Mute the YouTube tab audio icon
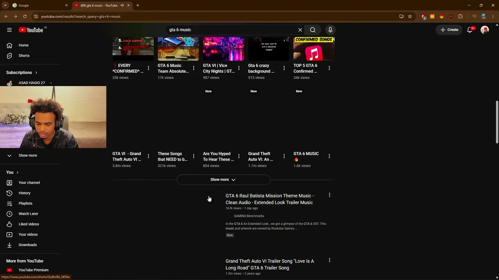Image resolution: width=499 pixels, height=280 pixels. coord(122,5)
